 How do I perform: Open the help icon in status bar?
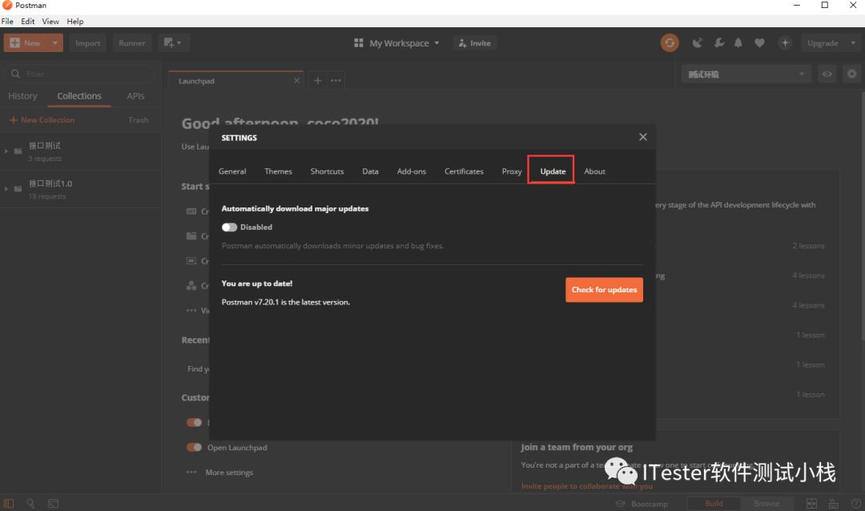856,503
